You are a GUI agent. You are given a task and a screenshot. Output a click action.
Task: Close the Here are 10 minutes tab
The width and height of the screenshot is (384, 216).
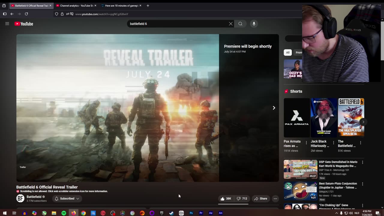140,5
